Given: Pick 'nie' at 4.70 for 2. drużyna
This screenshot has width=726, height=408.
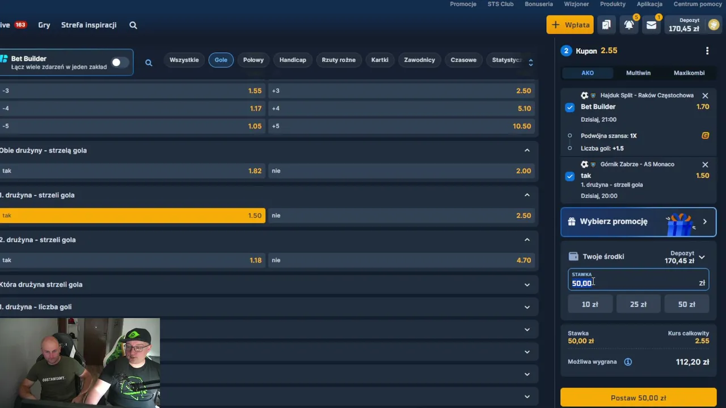Looking at the screenshot, I should pos(402,260).
